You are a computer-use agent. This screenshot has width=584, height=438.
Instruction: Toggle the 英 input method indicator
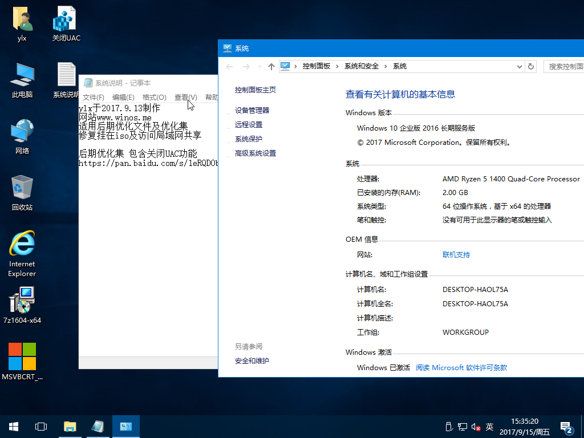point(489,427)
